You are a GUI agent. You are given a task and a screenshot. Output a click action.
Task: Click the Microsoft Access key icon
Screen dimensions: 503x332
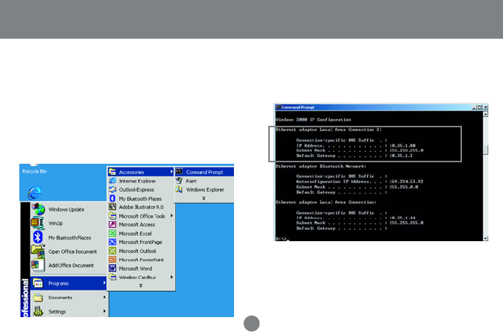pyautogui.click(x=113, y=224)
